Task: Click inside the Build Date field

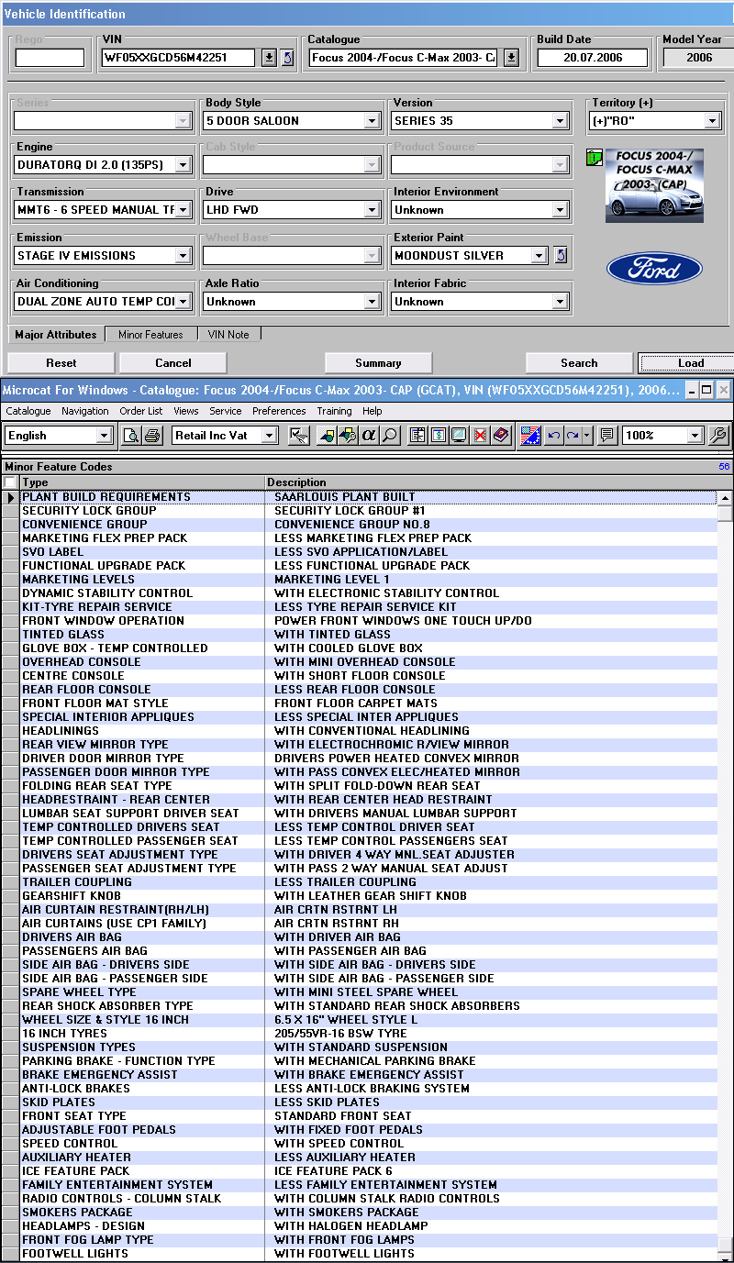Action: pos(592,58)
